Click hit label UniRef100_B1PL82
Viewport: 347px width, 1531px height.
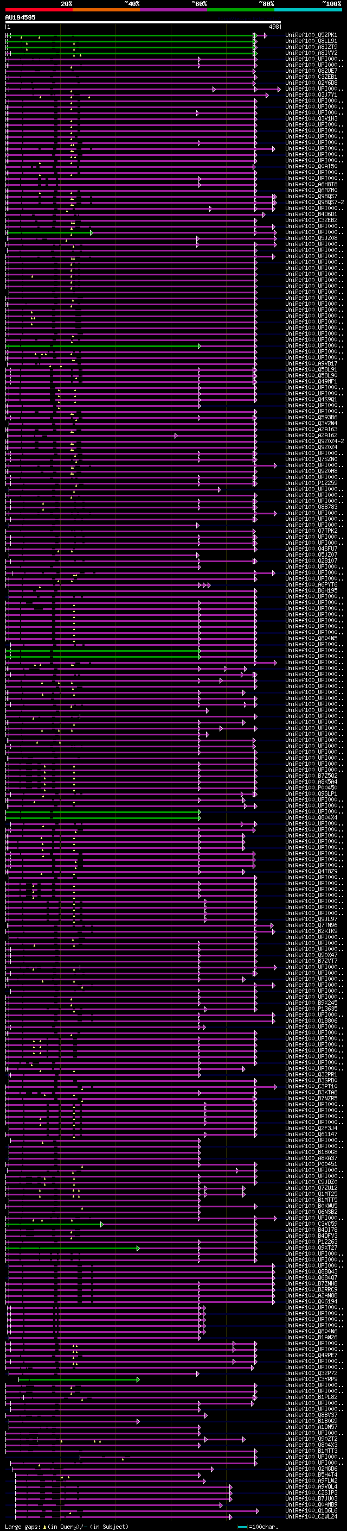[x=311, y=1397]
